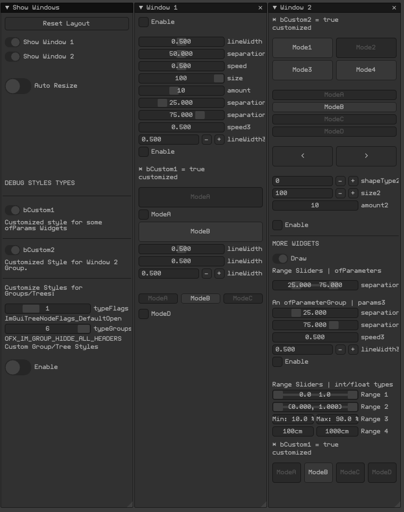Click the speed3 slider in Window 2

click(315, 337)
